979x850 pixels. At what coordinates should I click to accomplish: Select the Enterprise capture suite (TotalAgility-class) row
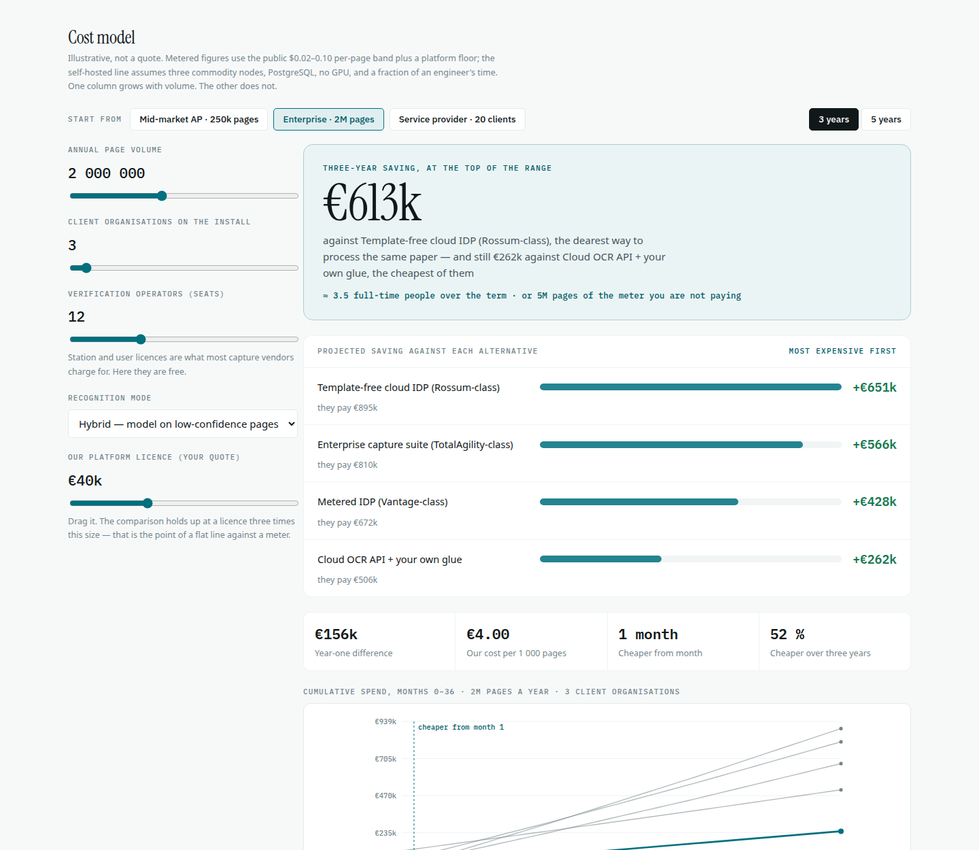(x=607, y=454)
